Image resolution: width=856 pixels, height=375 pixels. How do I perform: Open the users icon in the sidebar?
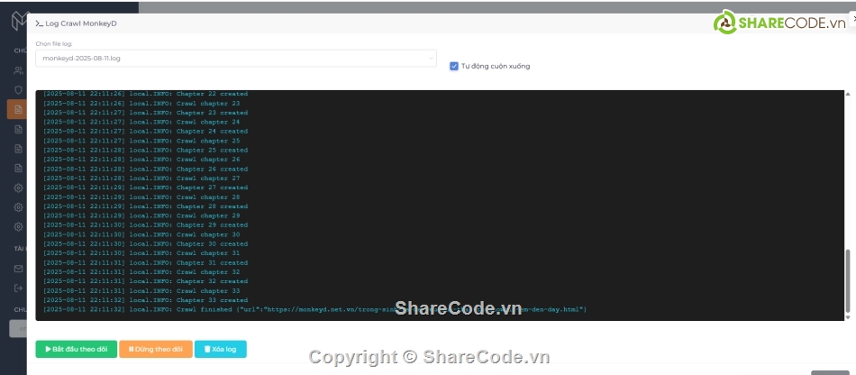[19, 70]
